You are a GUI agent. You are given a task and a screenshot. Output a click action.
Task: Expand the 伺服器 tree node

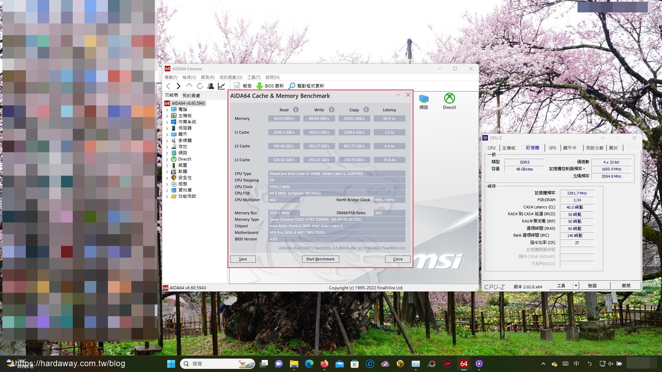[x=167, y=128]
